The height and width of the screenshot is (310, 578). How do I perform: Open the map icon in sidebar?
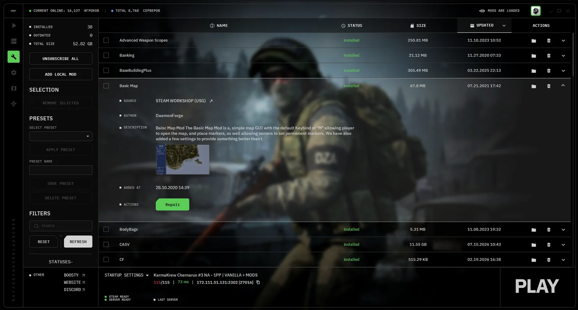point(14,88)
